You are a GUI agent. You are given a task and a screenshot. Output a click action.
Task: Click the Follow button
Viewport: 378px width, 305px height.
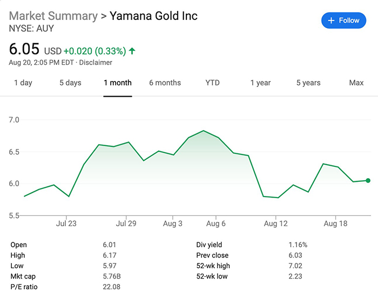point(343,21)
